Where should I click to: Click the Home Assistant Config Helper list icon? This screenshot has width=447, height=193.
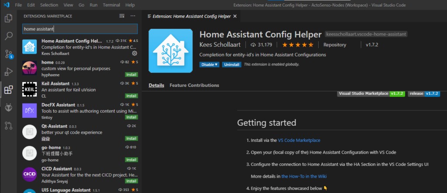click(x=30, y=47)
